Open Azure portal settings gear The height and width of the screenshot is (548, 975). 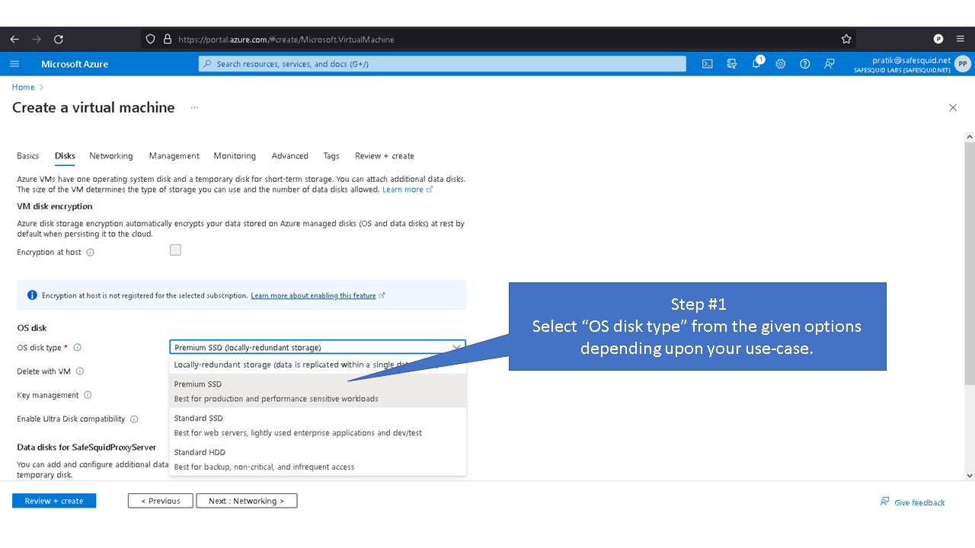pyautogui.click(x=781, y=64)
